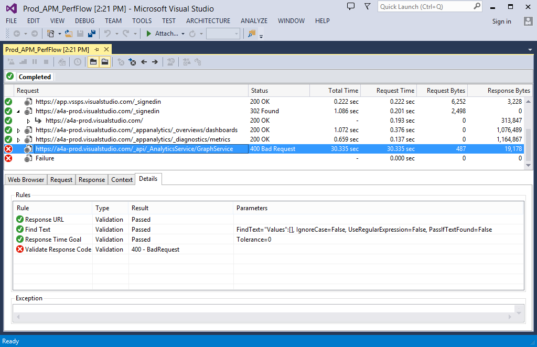
Task: Switch to the Response tab
Action: coord(92,180)
